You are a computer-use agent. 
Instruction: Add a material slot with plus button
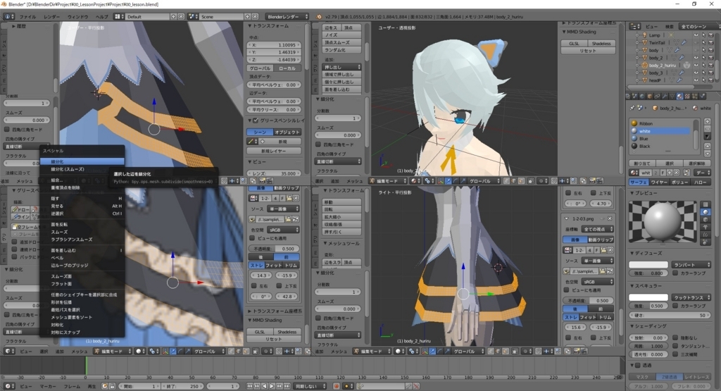[707, 122]
